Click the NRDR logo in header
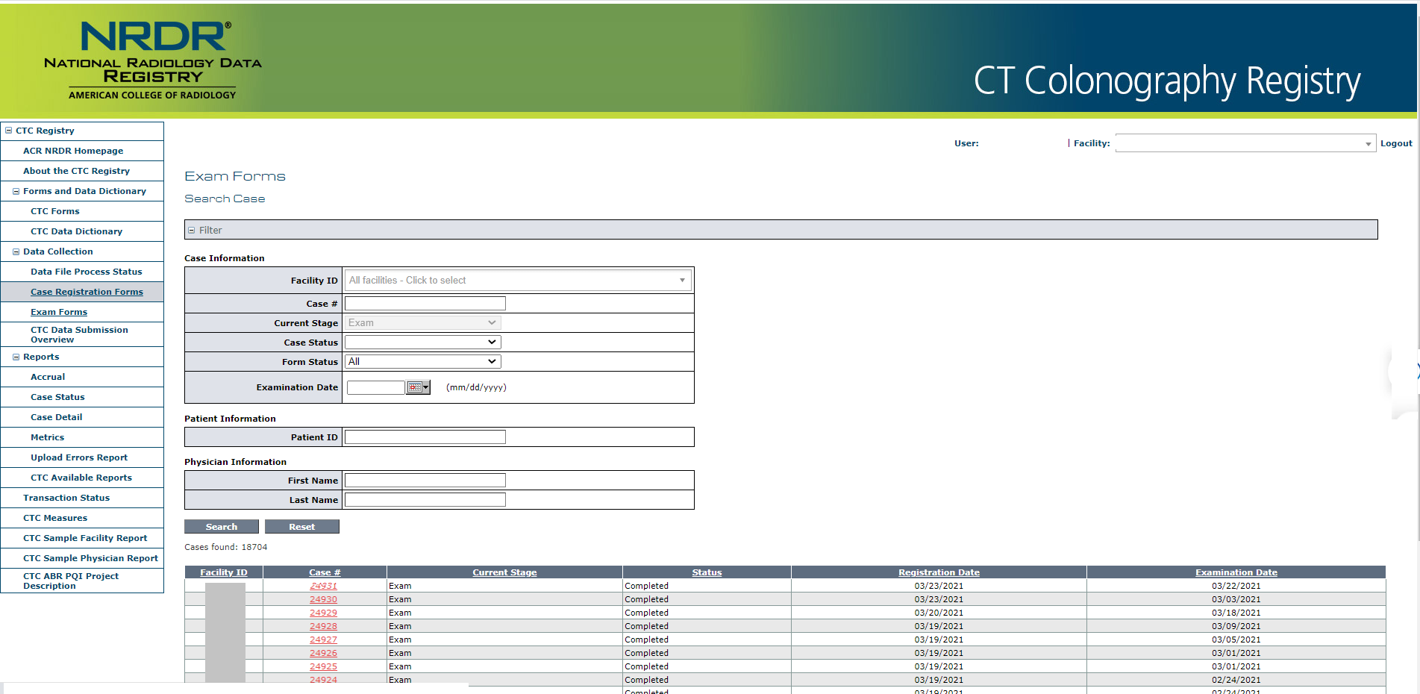The width and height of the screenshot is (1420, 694). point(153,60)
